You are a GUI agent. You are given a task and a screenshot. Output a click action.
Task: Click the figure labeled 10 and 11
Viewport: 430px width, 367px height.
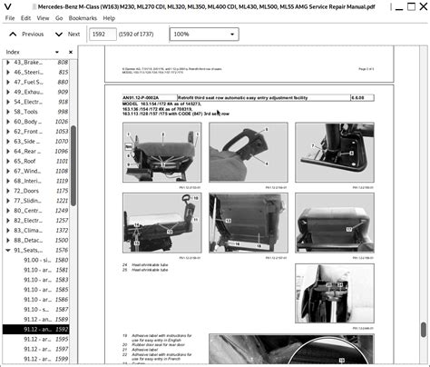pos(162,223)
